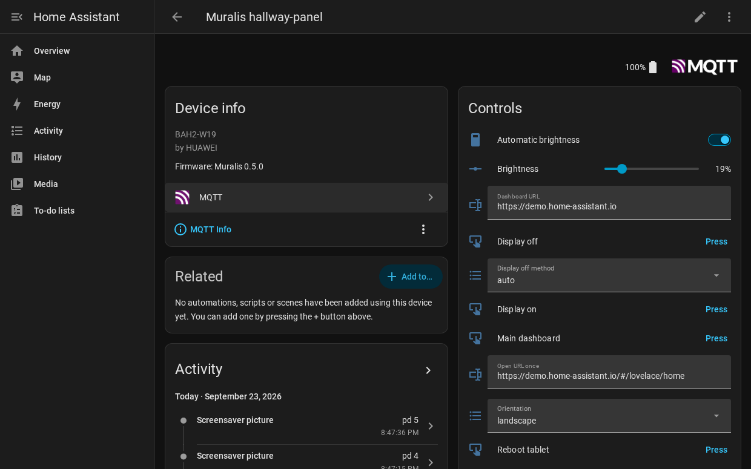
Task: Click into the Dashboard URL field
Action: pyautogui.click(x=609, y=203)
